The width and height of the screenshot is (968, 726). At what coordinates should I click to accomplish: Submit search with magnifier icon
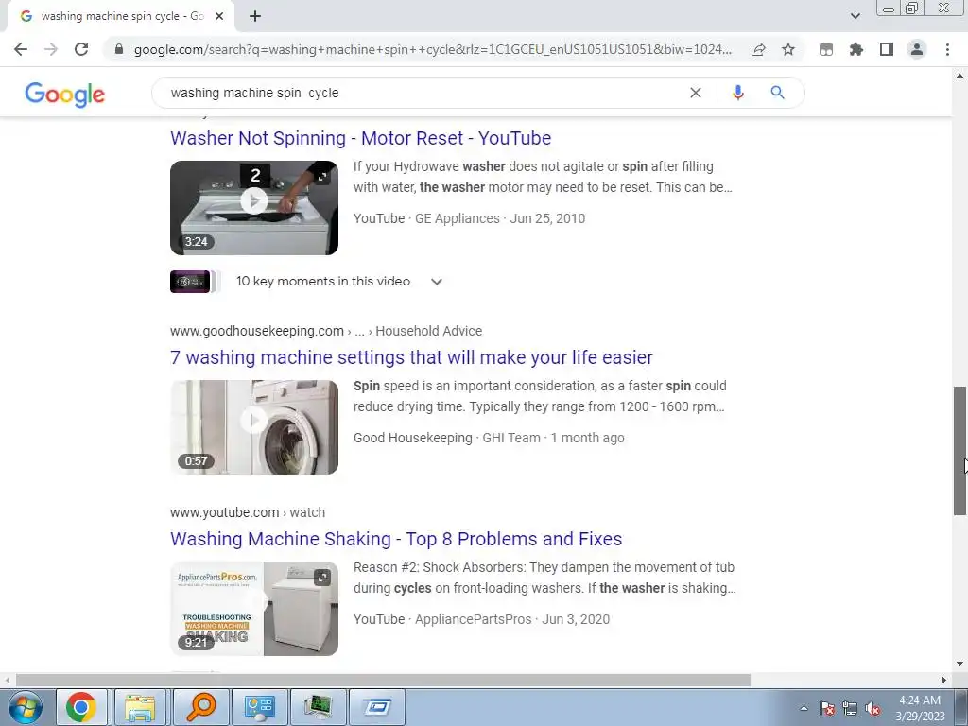point(777,93)
